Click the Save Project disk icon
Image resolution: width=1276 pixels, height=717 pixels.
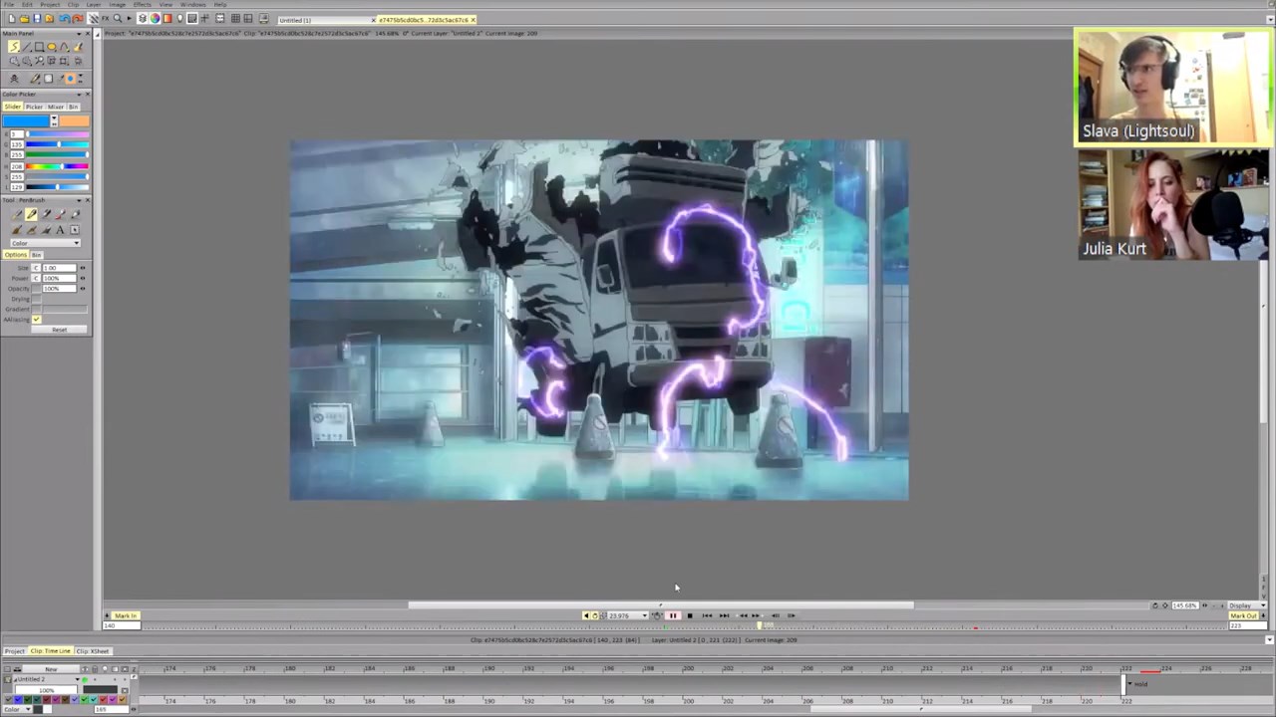37,19
